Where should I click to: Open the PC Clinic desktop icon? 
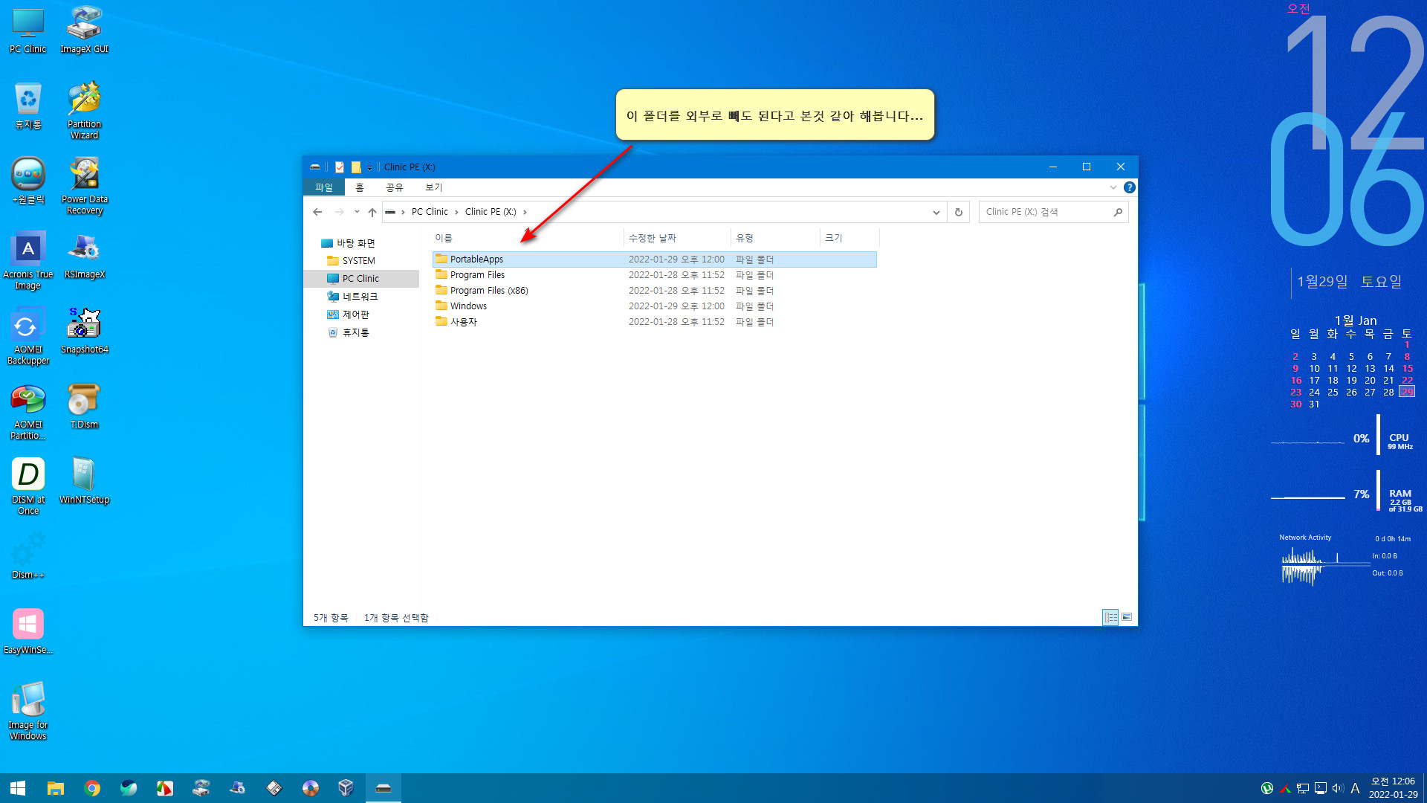click(x=27, y=30)
